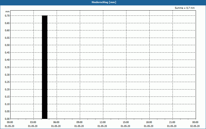The image size is (206, 129).
Task: Click the 03:00 time axis label
Action: tap(33, 122)
